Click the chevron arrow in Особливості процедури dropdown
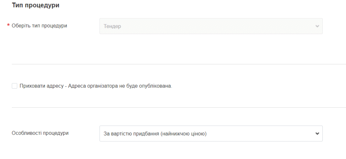This screenshot has width=346, height=159. 317,134
